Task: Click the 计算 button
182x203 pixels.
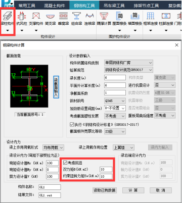Action: click(x=133, y=190)
